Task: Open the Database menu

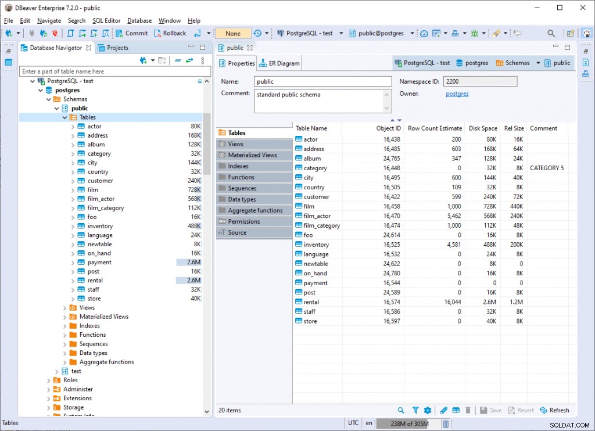Action: click(x=139, y=20)
